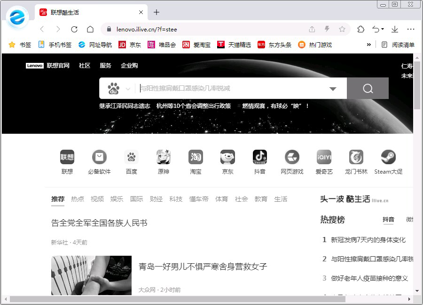Expand the search suggestions dropdown triangle
Screen dimensions: 423x305
coord(333,89)
